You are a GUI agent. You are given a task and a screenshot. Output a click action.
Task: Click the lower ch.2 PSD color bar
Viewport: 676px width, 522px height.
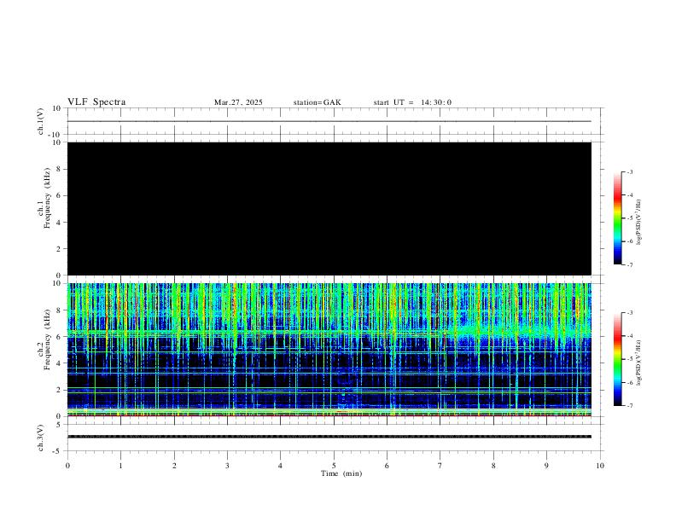617,359
